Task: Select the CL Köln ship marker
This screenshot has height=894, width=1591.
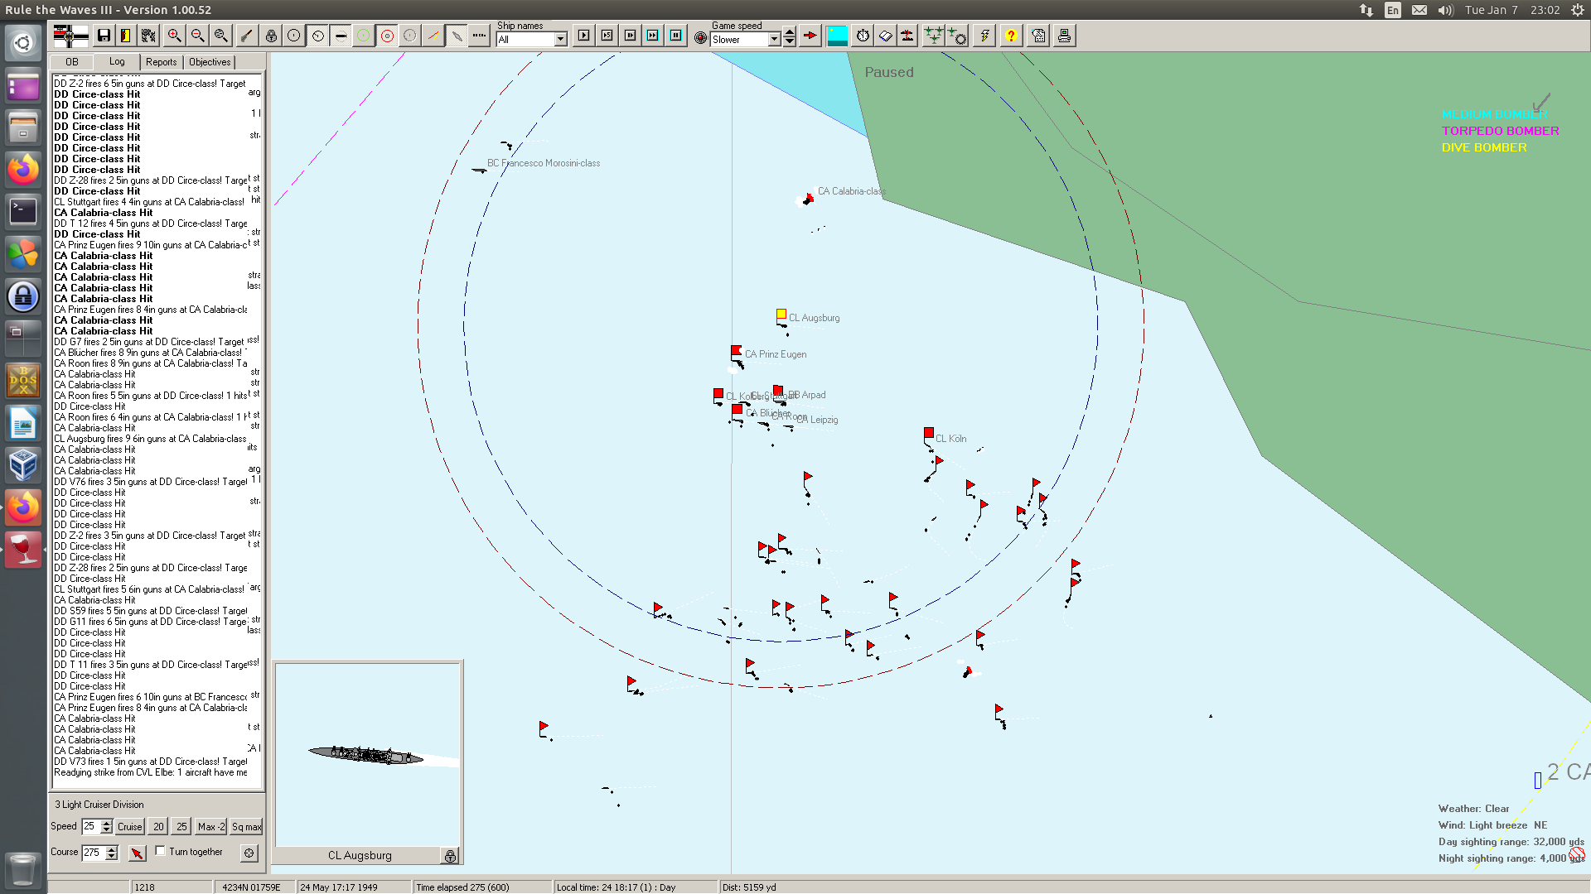Action: [x=929, y=433]
